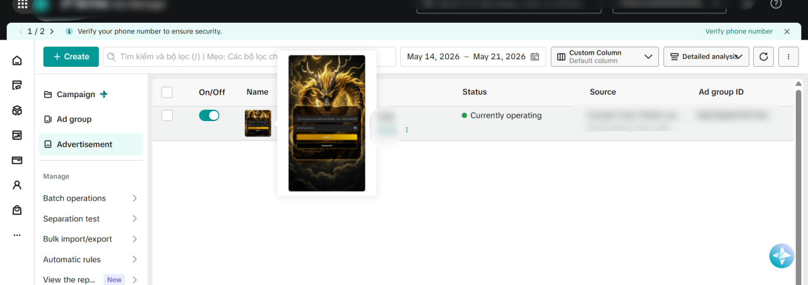Viewport: 808px width, 285px height.
Task: Click the info icon beside verify message
Action: 69,31
